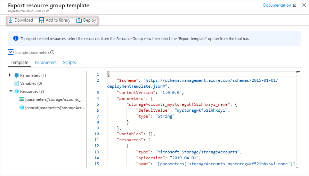Click the Parameters gear icon in tree
Image resolution: width=309 pixels, height=176 pixels.
tap(17, 75)
